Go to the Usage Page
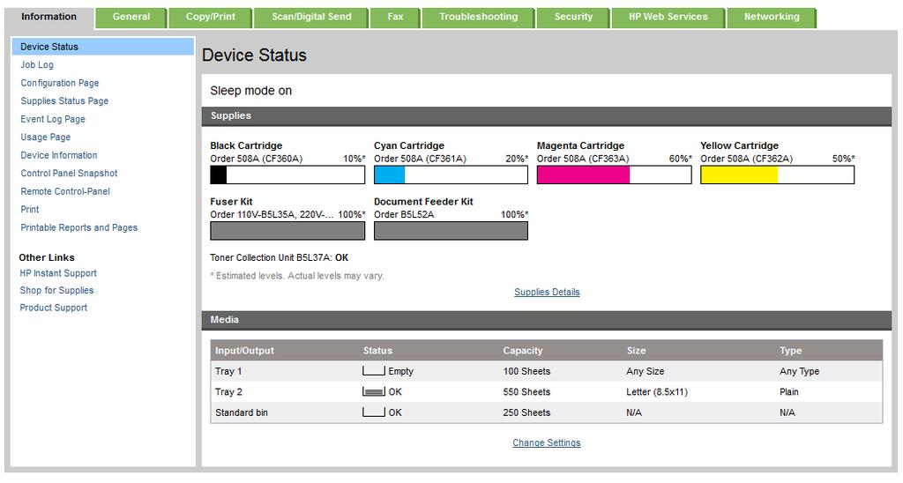The width and height of the screenshot is (903, 483). coord(46,137)
